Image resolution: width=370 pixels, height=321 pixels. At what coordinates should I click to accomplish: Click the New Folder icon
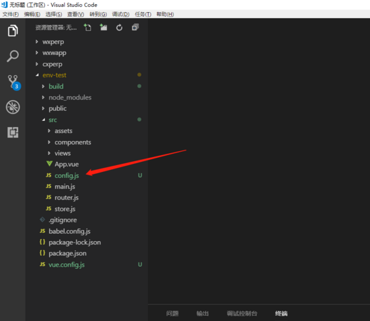coord(104,28)
